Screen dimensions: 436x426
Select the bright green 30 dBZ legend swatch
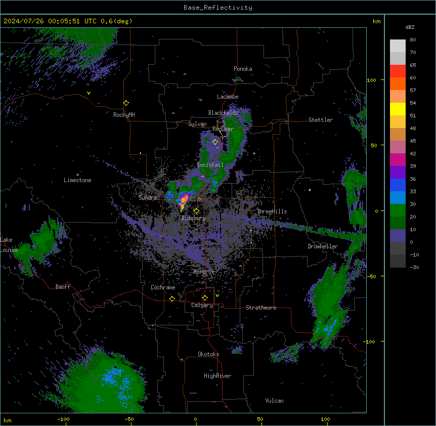398,210
